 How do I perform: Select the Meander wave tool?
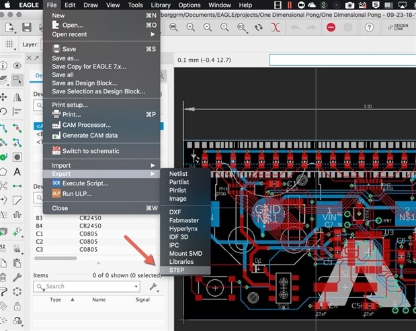point(17,214)
